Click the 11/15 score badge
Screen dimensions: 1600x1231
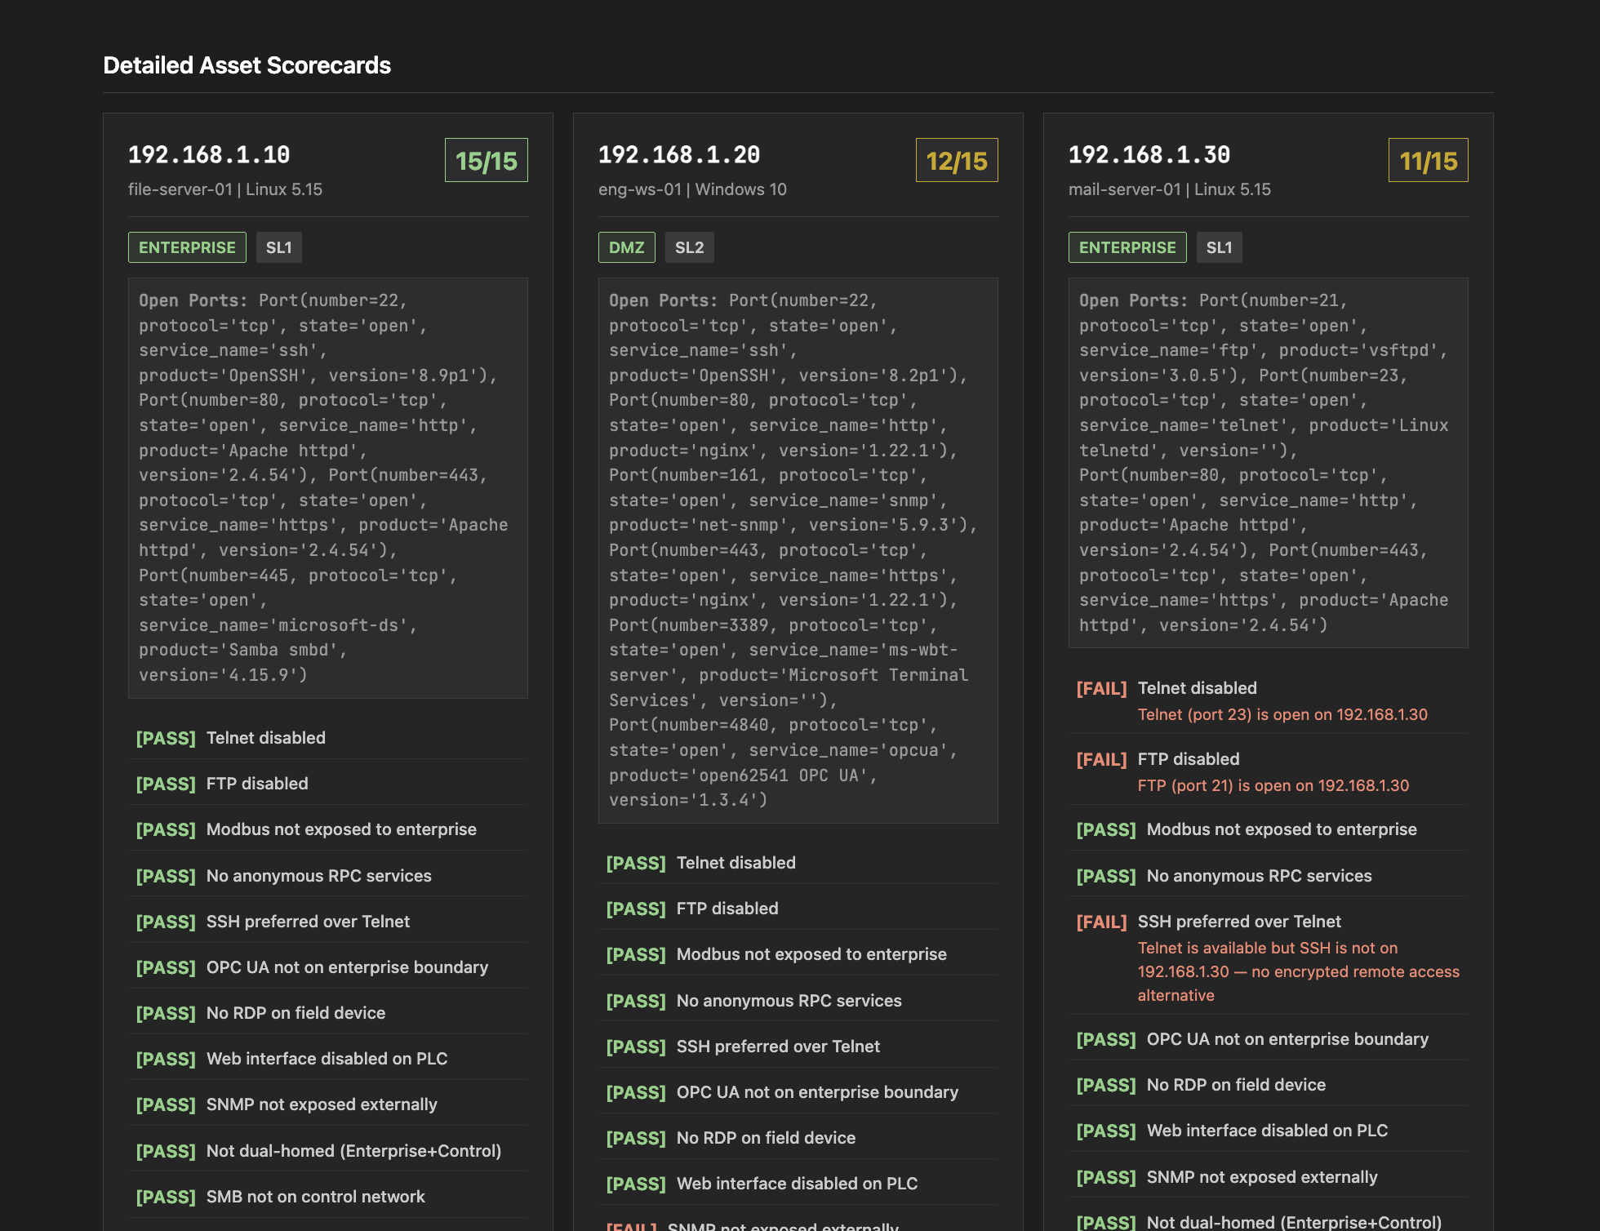[1429, 161]
